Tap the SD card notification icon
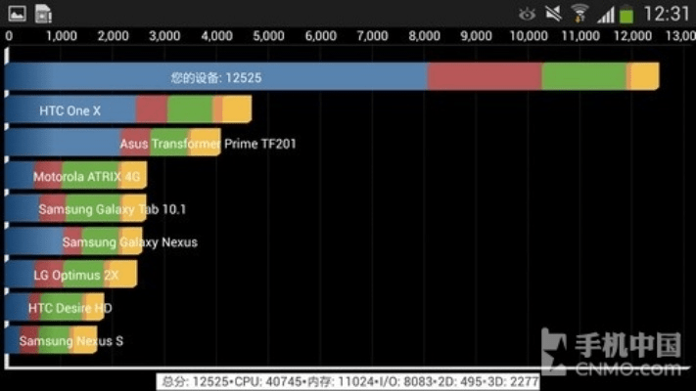 [x=43, y=13]
